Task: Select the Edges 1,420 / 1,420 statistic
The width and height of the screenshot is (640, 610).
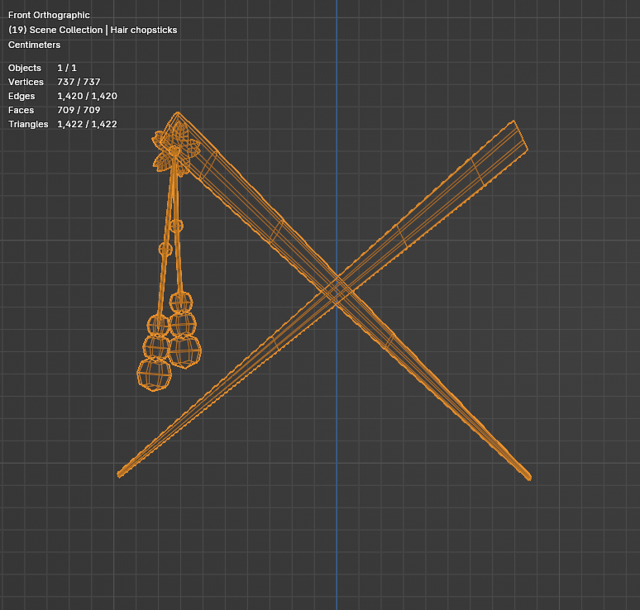Action: (x=63, y=96)
